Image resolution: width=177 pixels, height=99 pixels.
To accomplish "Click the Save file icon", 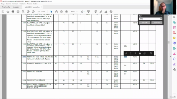I will point(3,12).
